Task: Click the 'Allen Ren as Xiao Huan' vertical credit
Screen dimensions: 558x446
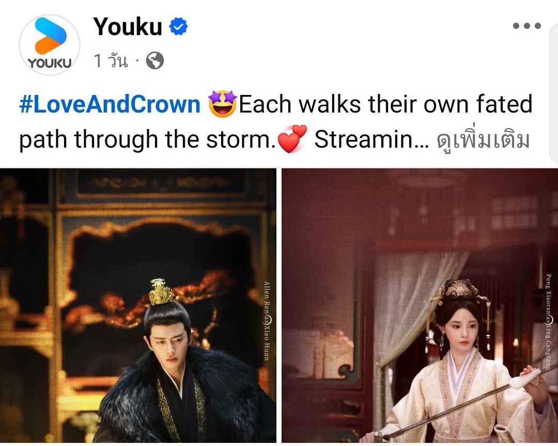Action: [267, 321]
